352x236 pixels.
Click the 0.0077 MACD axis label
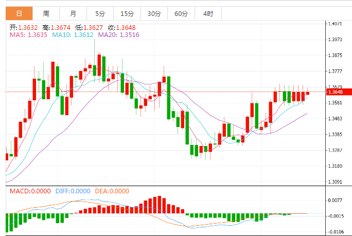pos(335,201)
